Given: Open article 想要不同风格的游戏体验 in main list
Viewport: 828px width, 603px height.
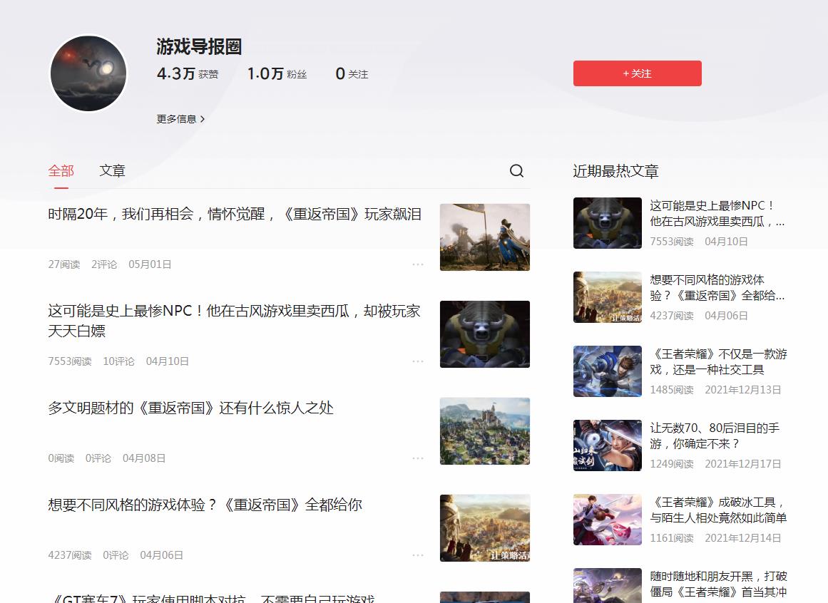Looking at the screenshot, I should point(205,505).
